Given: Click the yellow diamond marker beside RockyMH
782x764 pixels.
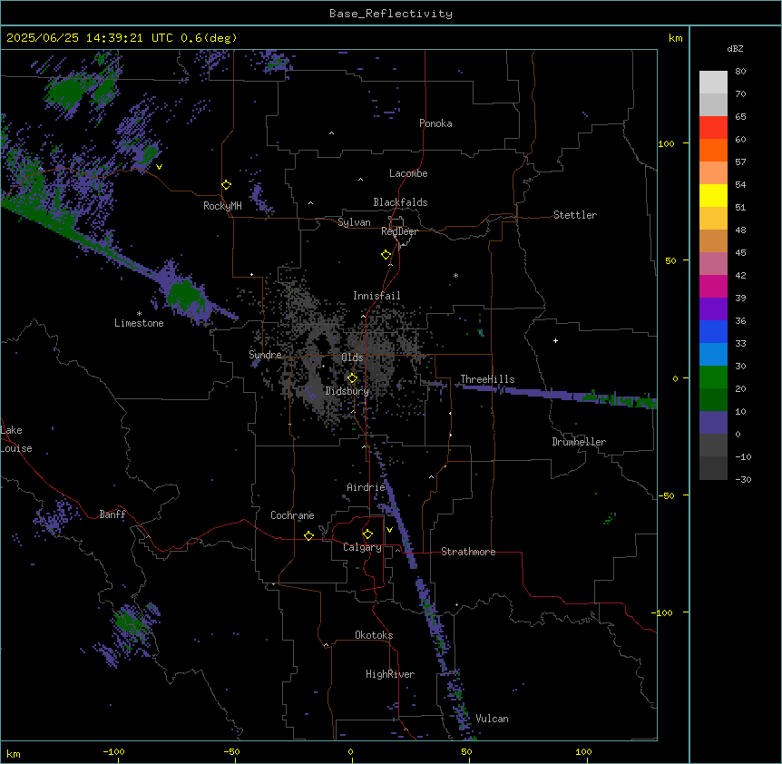Looking at the screenshot, I should pyautogui.click(x=227, y=185).
